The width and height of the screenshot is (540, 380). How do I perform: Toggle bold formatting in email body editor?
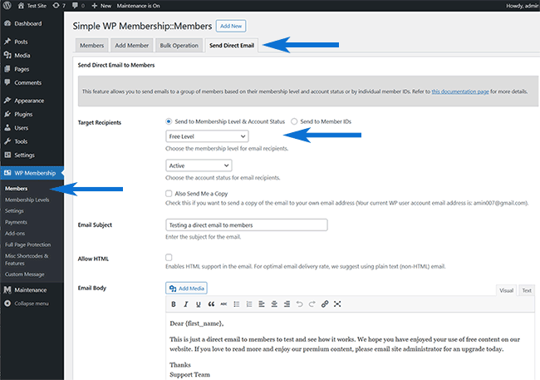pyautogui.click(x=174, y=304)
